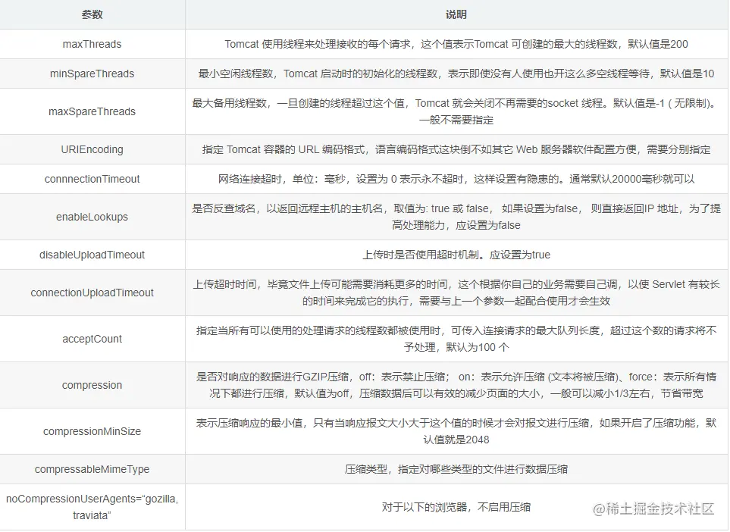Click the maxThreads parameter cell
Screen dimensions: 730x532
click(x=92, y=44)
